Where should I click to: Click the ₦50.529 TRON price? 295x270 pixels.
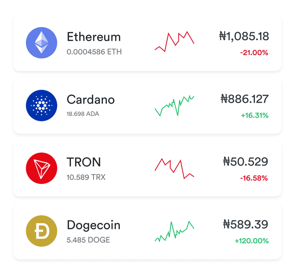tap(245, 162)
